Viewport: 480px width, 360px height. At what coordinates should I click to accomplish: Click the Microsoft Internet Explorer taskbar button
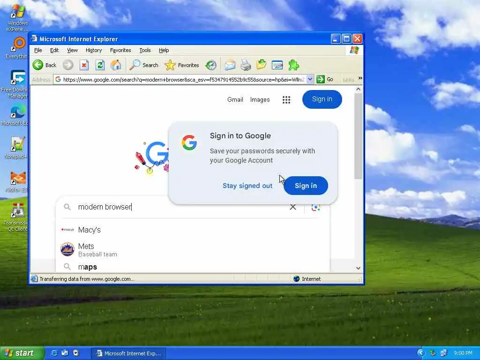pyautogui.click(x=128, y=353)
